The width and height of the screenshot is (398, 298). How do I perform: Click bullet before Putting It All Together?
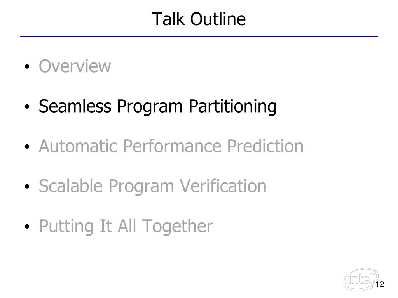tap(27, 226)
